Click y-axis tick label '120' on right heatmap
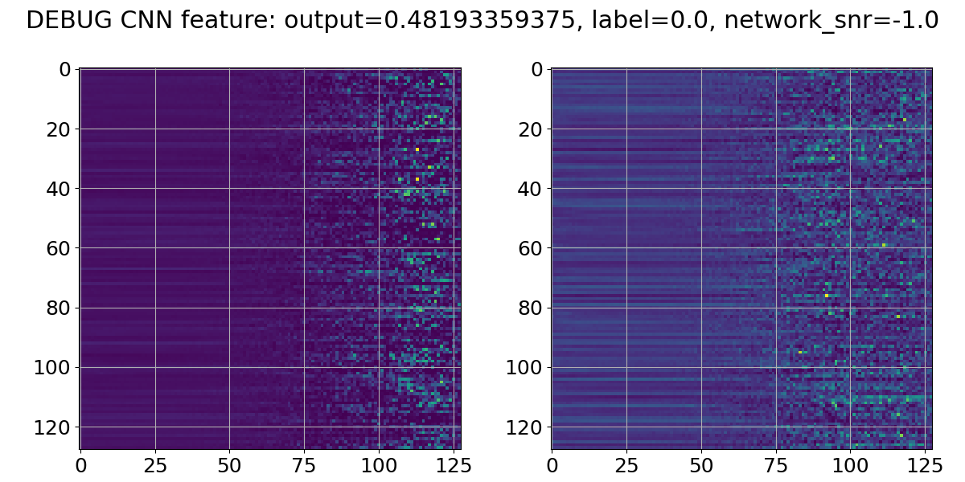This screenshot has width=965, height=482. [x=526, y=427]
